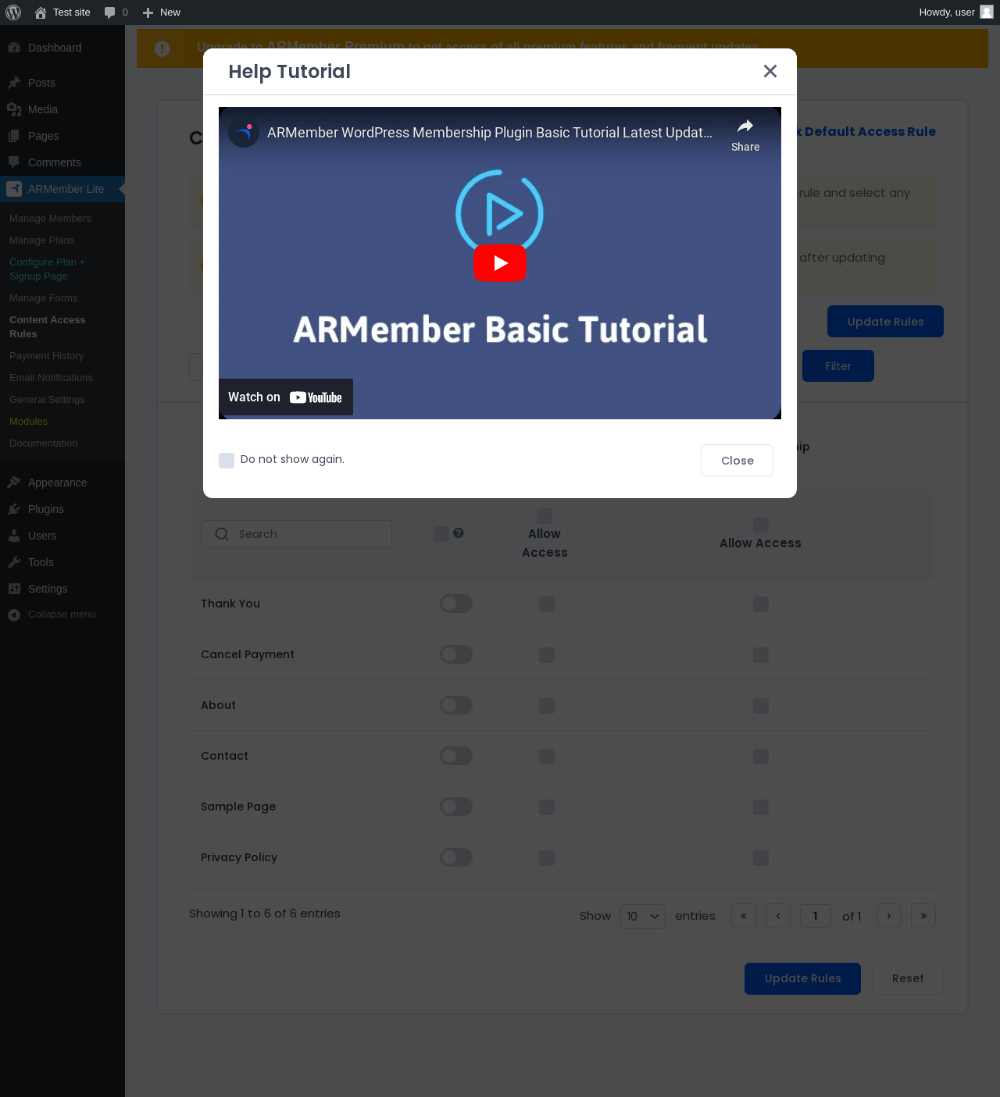Toggle the Cancel Payment restriction switch
This screenshot has height=1097, width=1000.
[456, 654]
